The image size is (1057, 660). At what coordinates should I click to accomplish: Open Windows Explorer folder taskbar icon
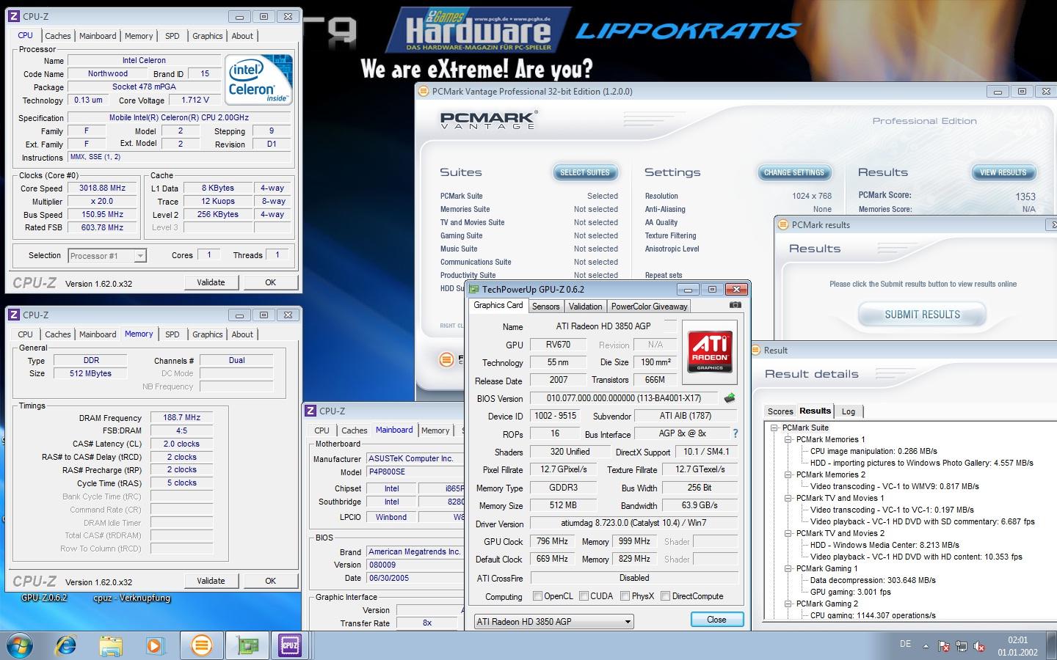point(111,645)
